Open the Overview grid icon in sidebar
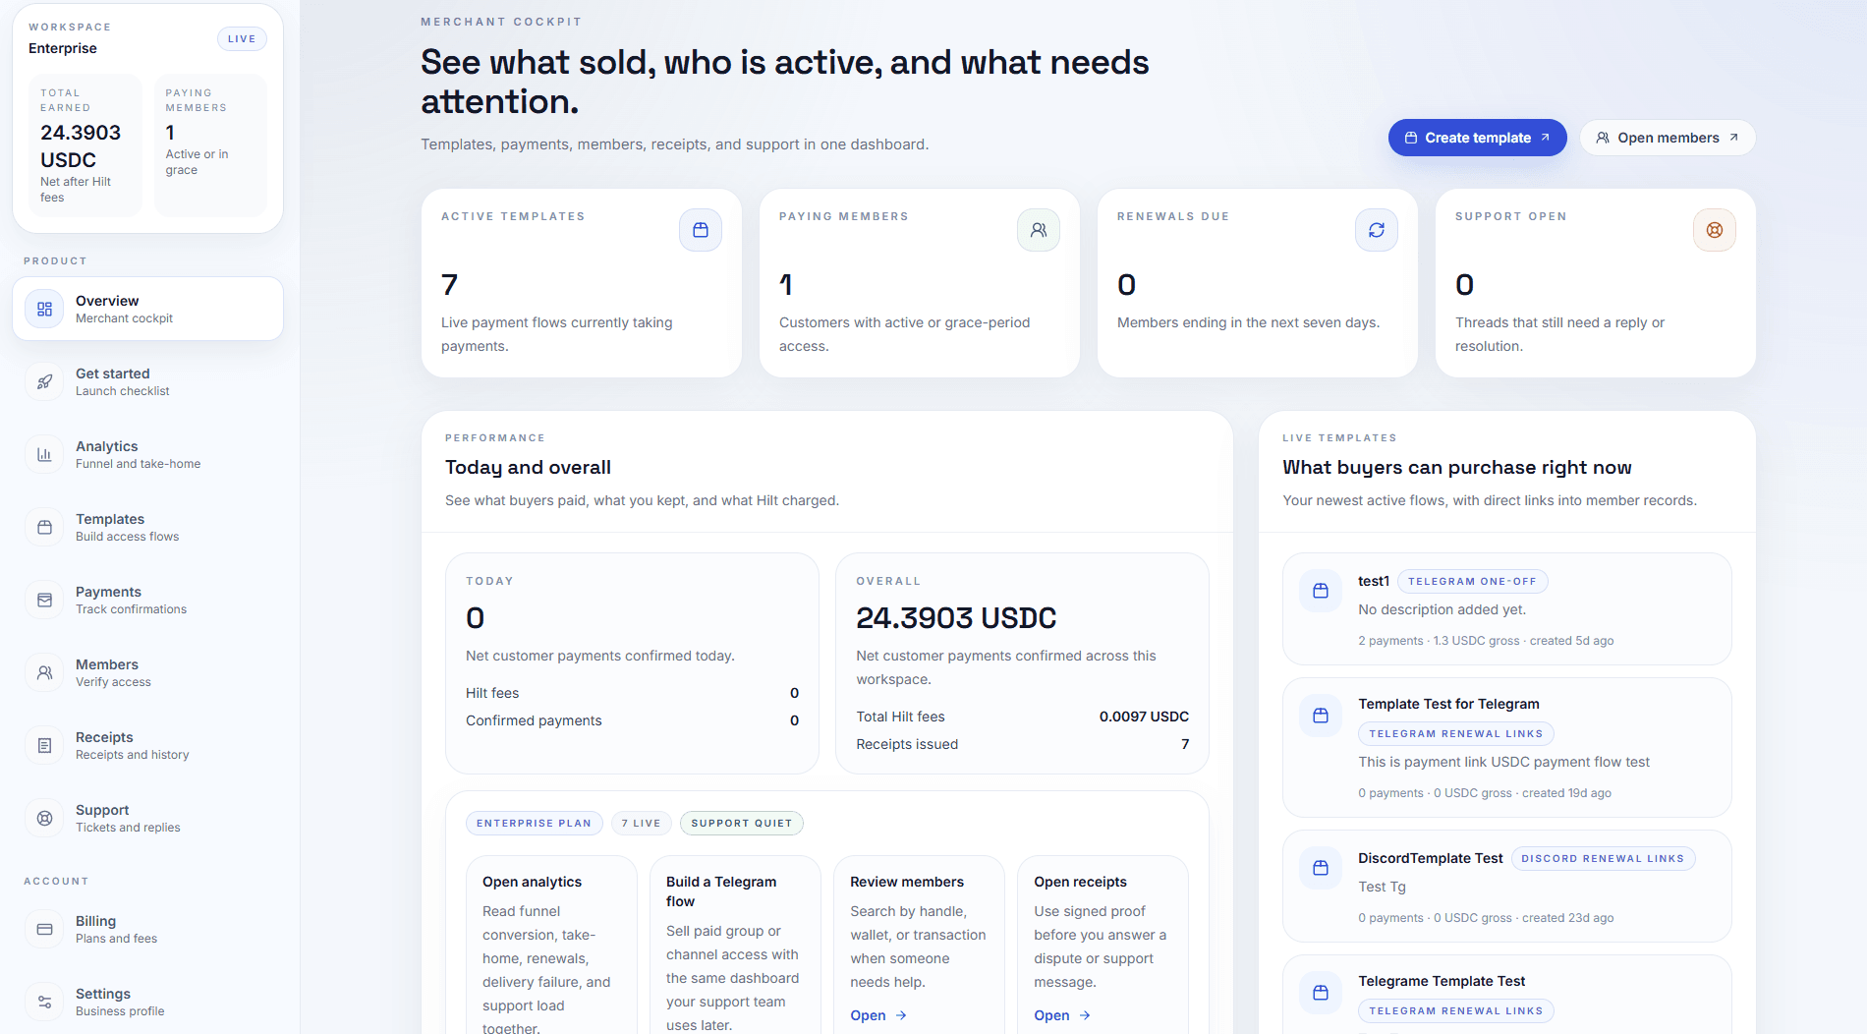Screen dimensions: 1867x1034 coord(44,309)
